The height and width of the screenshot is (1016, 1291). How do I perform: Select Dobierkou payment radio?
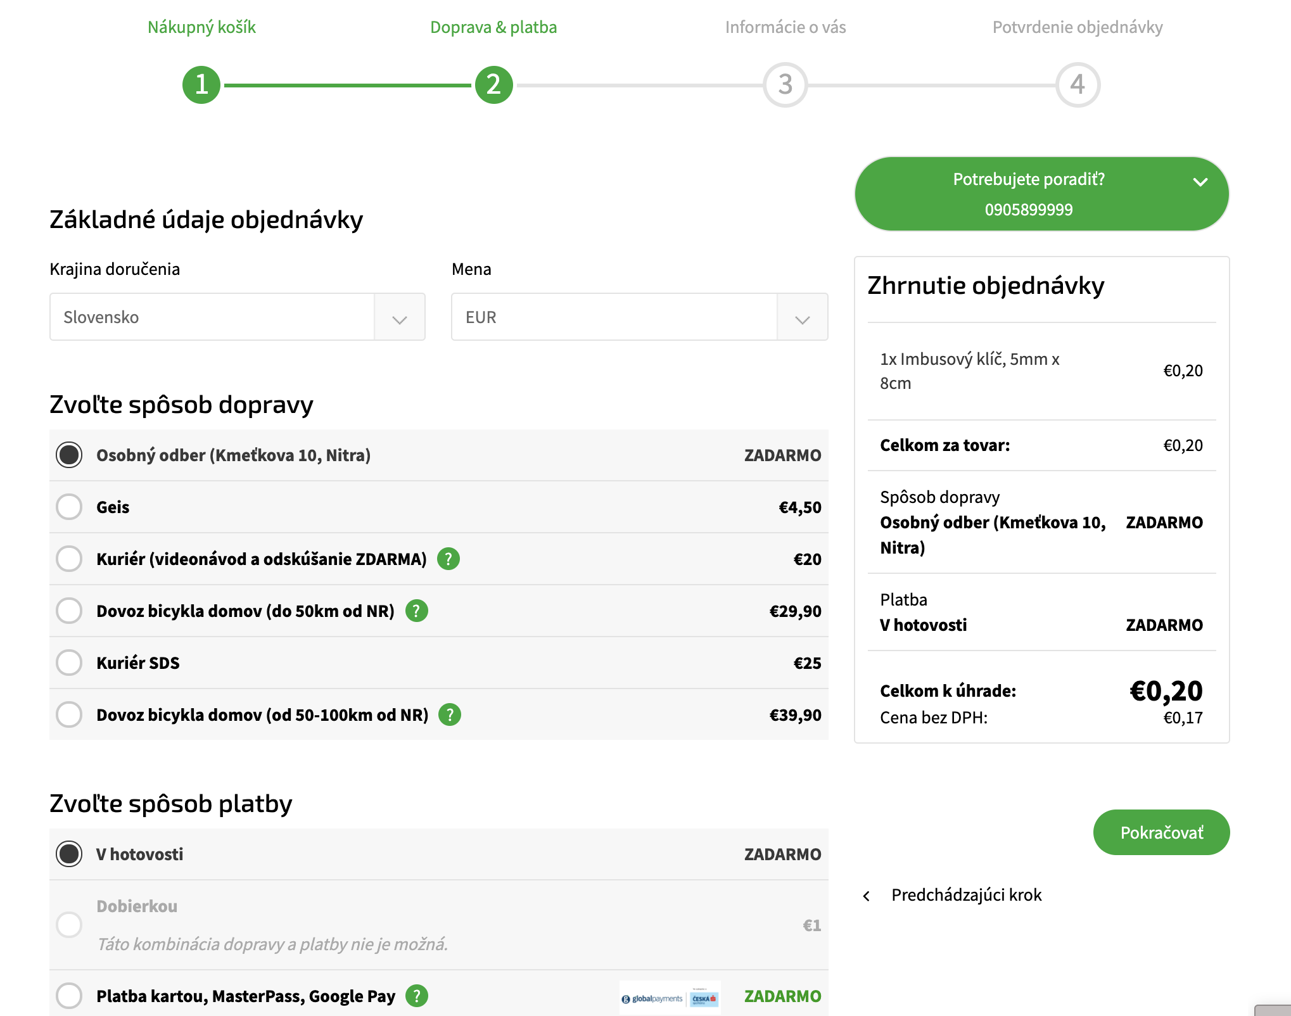click(69, 925)
